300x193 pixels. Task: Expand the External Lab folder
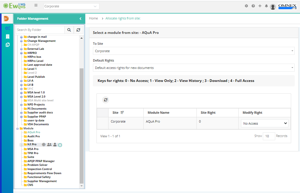coord(22,49)
